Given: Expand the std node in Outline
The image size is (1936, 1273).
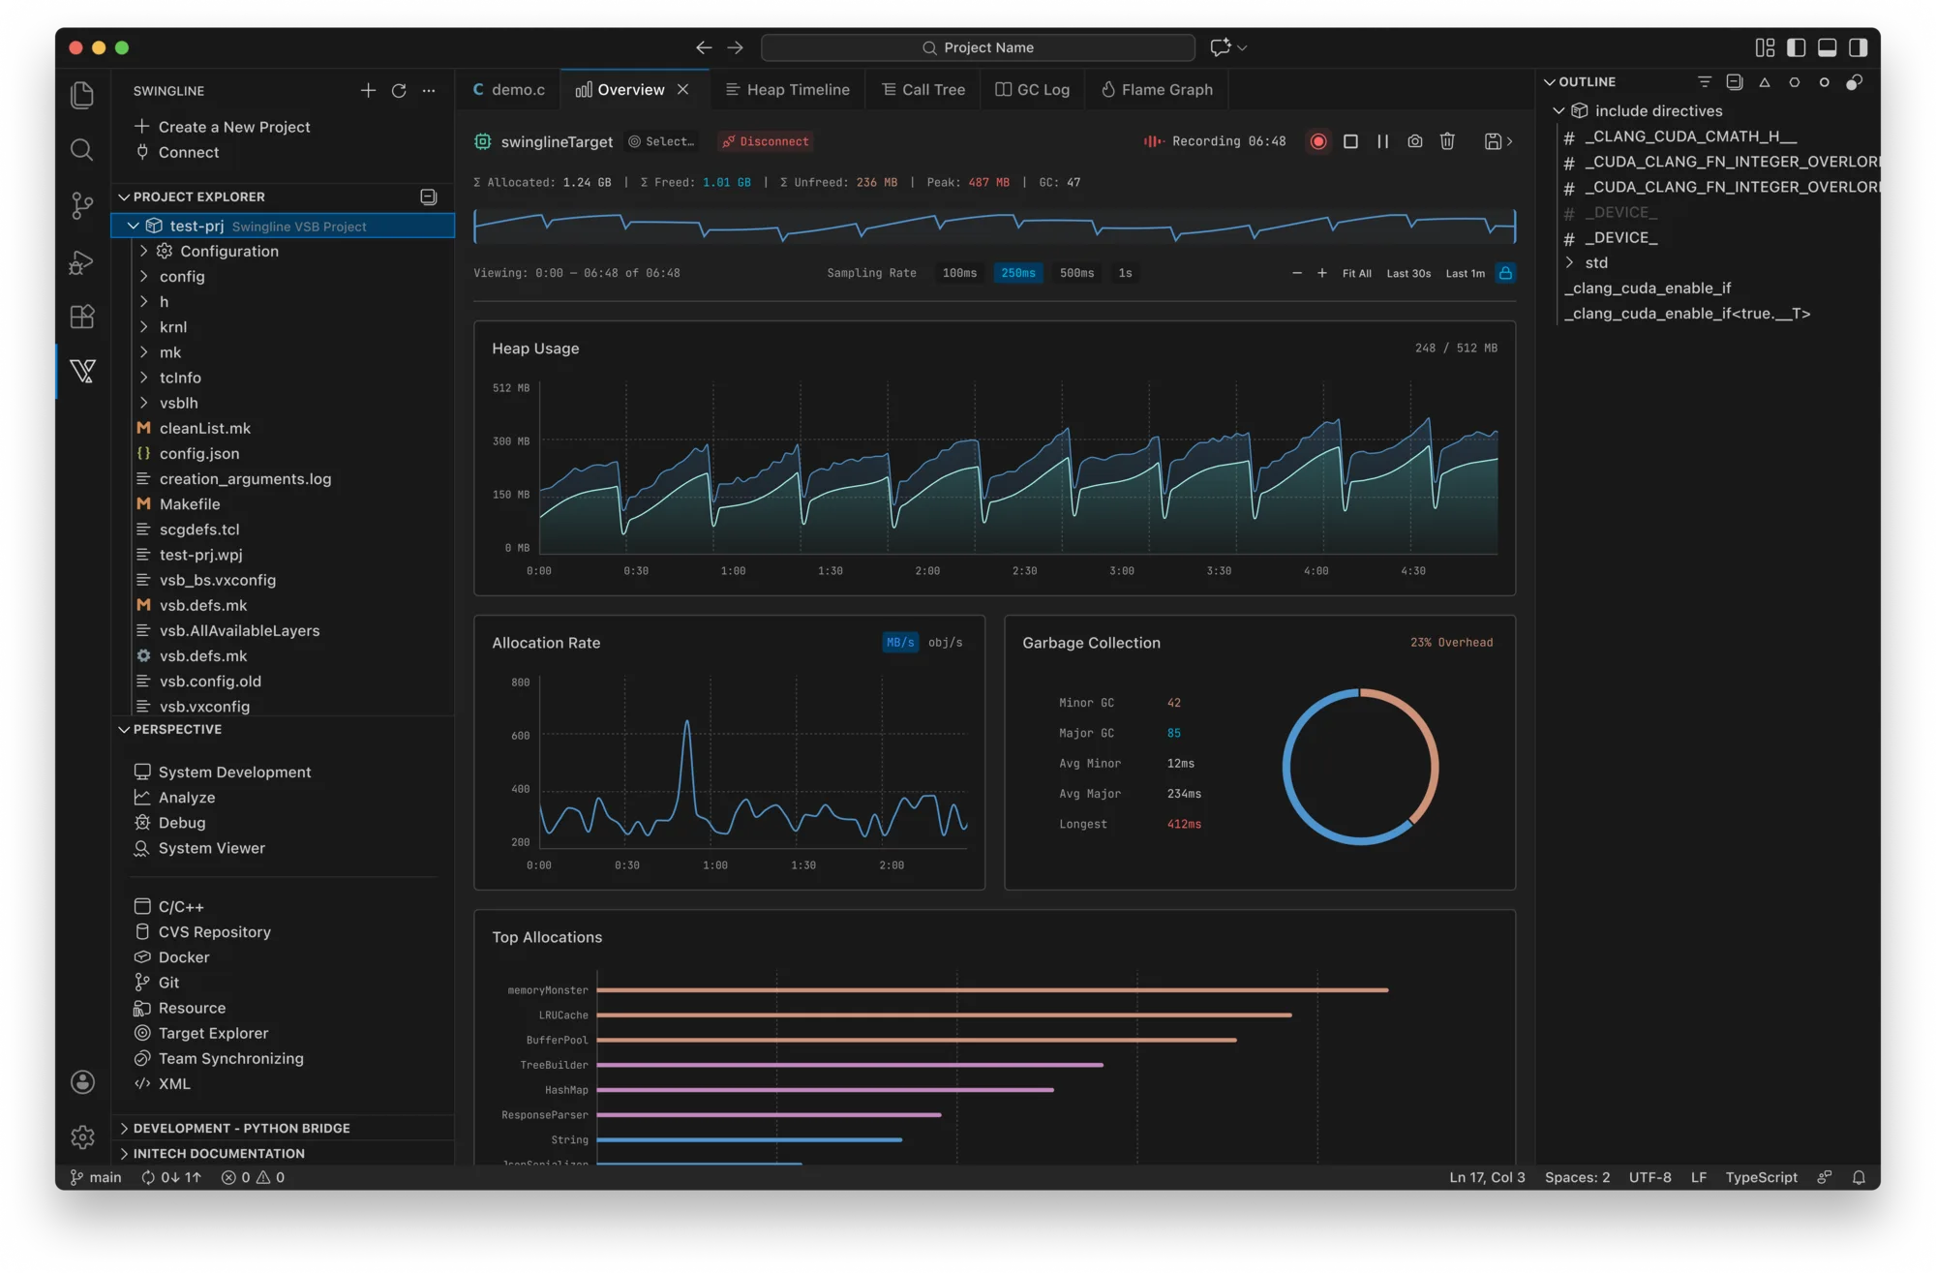Looking at the screenshot, I should point(1569,262).
